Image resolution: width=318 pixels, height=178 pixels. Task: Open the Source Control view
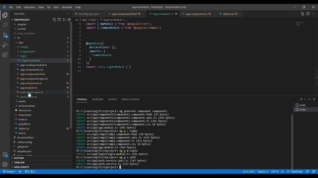click(x=5, y=35)
